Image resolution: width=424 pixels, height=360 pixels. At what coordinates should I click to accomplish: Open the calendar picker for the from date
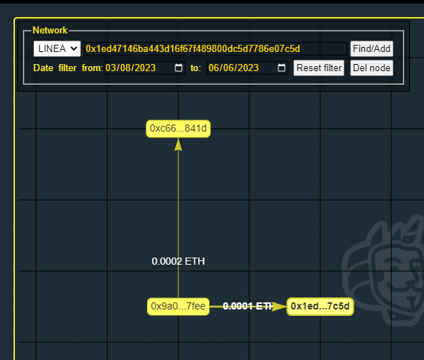(x=178, y=68)
